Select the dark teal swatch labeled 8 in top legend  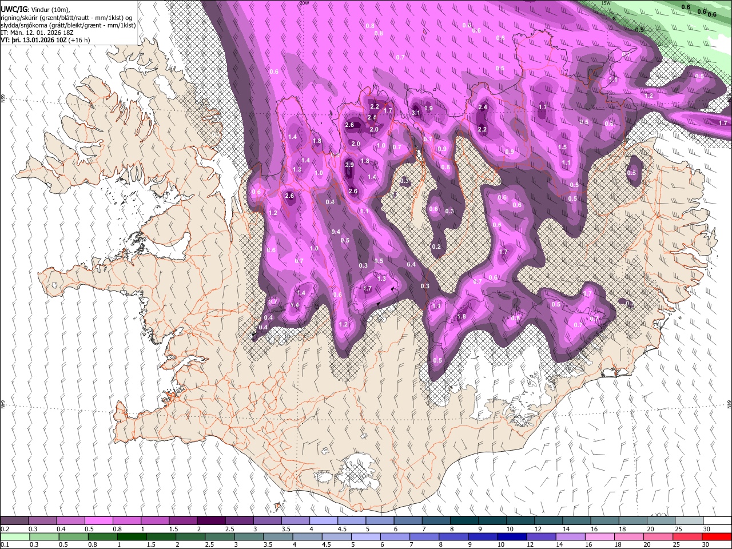tap(464, 520)
